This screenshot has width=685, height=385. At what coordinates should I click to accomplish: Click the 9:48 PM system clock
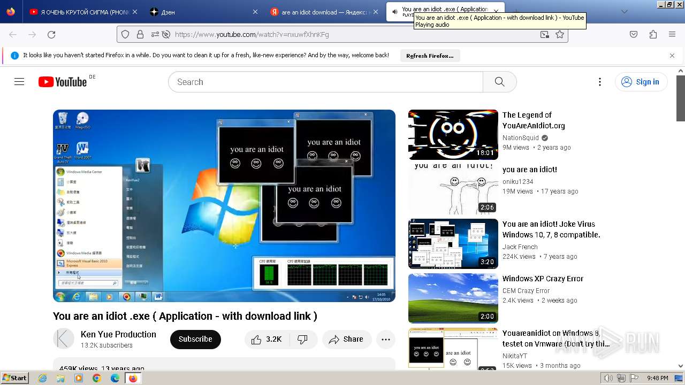(x=657, y=378)
